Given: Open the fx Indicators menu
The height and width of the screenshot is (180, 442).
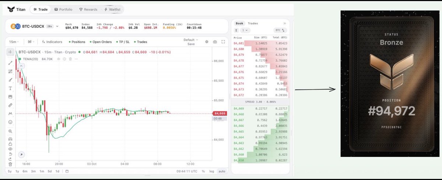Looking at the screenshot, I should 52,42.
